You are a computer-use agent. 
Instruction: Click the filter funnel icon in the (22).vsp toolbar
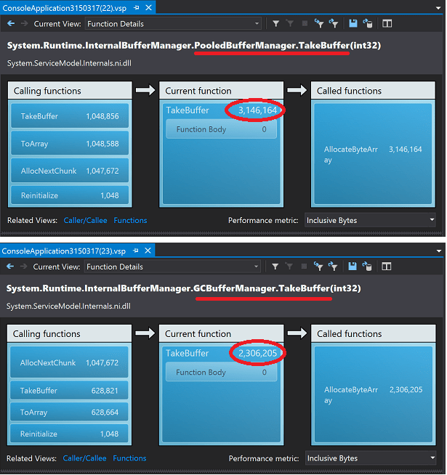(x=275, y=23)
